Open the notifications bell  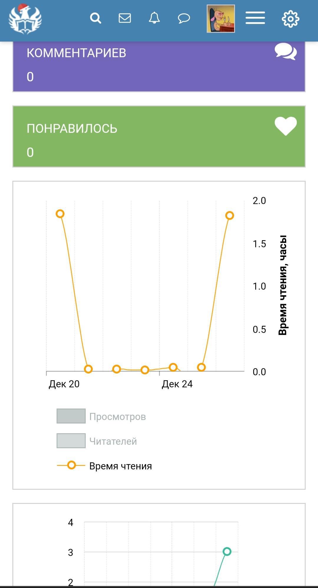tap(154, 18)
